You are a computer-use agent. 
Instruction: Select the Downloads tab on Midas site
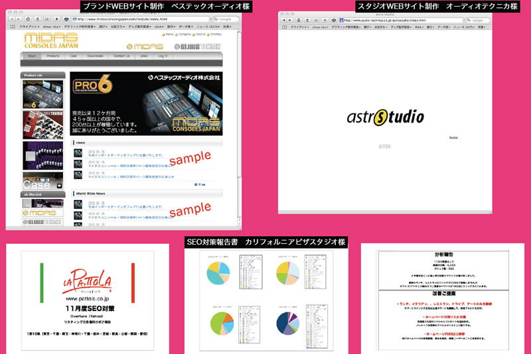pos(95,56)
